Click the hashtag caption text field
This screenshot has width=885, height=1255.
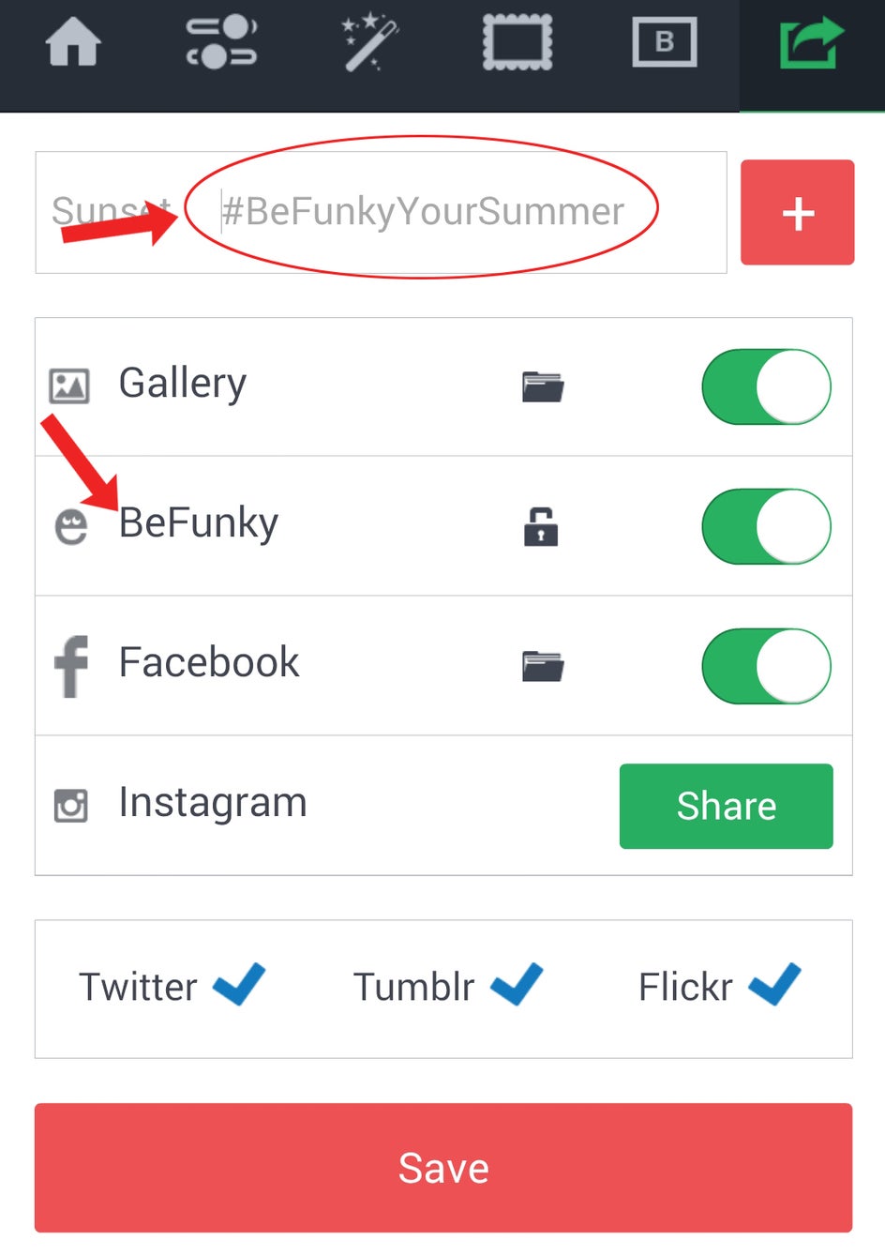422,212
